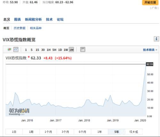Set chart interval to 30 minutes
This screenshot has height=137, width=160.
(43, 50)
